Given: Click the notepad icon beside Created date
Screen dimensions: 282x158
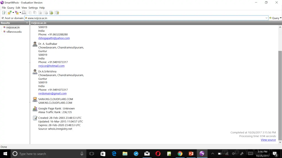Looking at the screenshot, I should click(x=35, y=118).
